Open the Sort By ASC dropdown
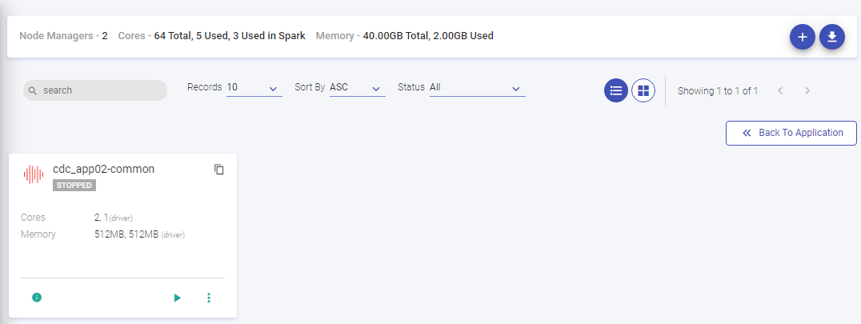The width and height of the screenshot is (861, 324). pyautogui.click(x=358, y=88)
